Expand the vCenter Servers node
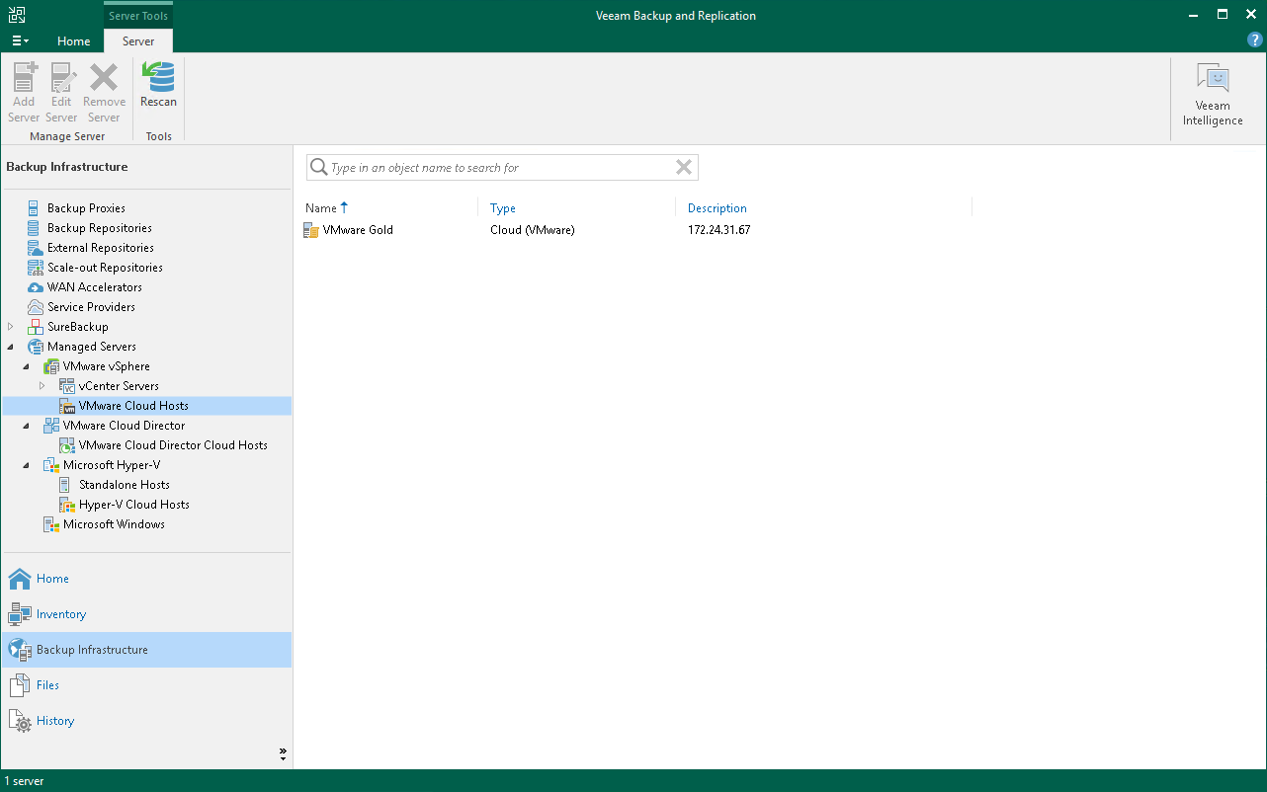The image size is (1267, 792). click(42, 386)
